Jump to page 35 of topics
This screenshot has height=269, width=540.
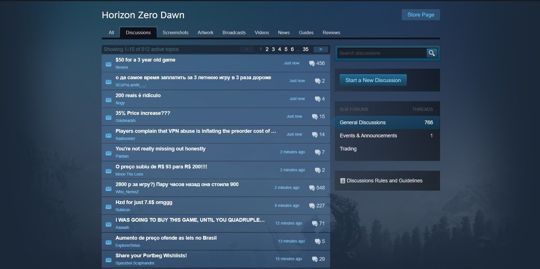pyautogui.click(x=305, y=49)
